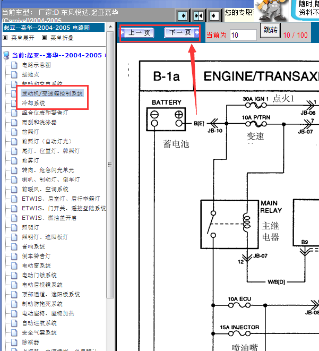This screenshot has height=351, width=319.
Task: Click the current page number input field
Action: 243,35
